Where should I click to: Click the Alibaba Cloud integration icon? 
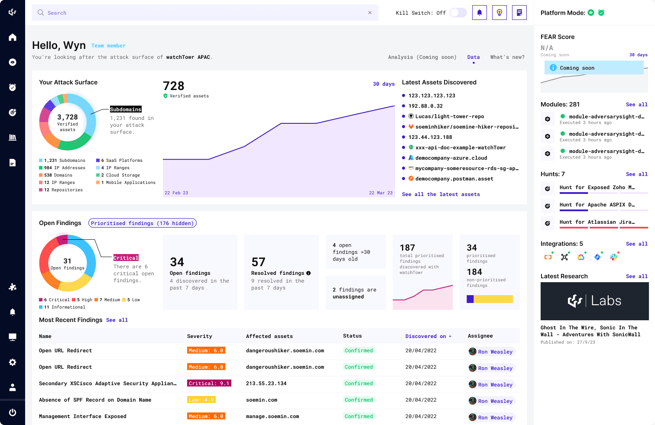coord(548,257)
